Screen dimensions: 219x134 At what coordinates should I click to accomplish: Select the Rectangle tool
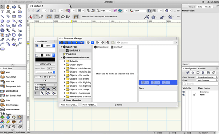click(14, 16)
